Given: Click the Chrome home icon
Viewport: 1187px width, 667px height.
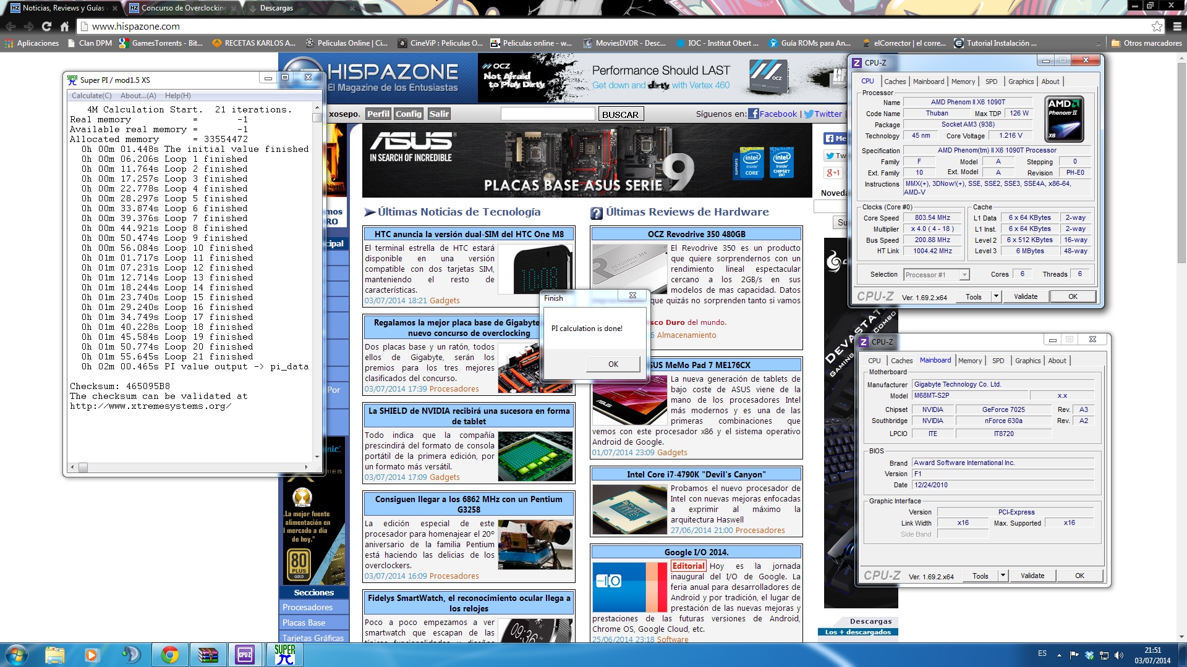Looking at the screenshot, I should coord(64,27).
